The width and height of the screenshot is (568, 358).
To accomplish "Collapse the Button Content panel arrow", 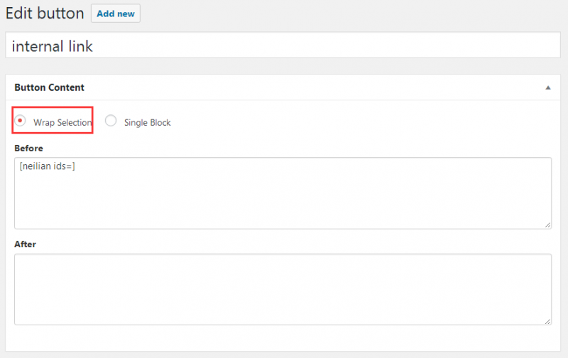I will pos(548,87).
